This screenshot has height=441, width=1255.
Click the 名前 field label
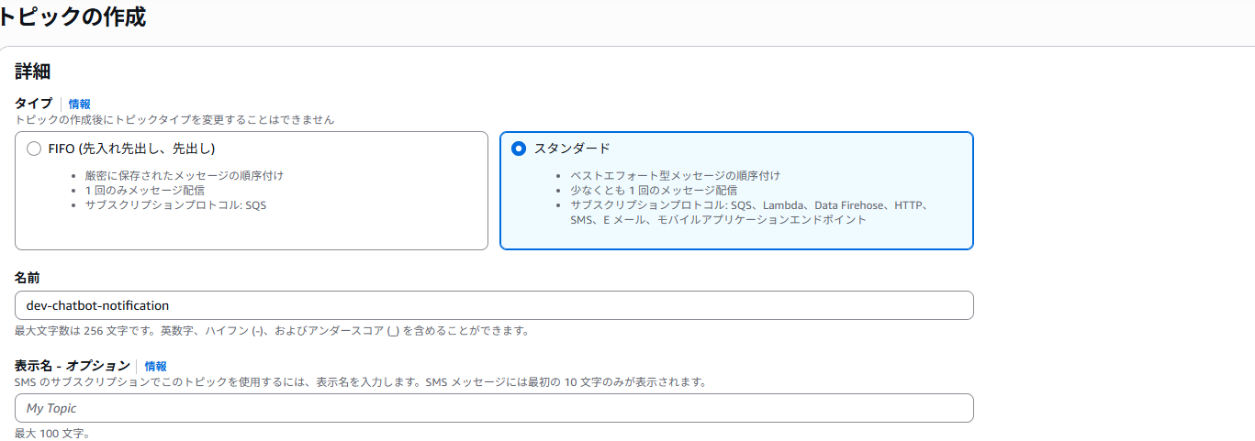(x=27, y=277)
